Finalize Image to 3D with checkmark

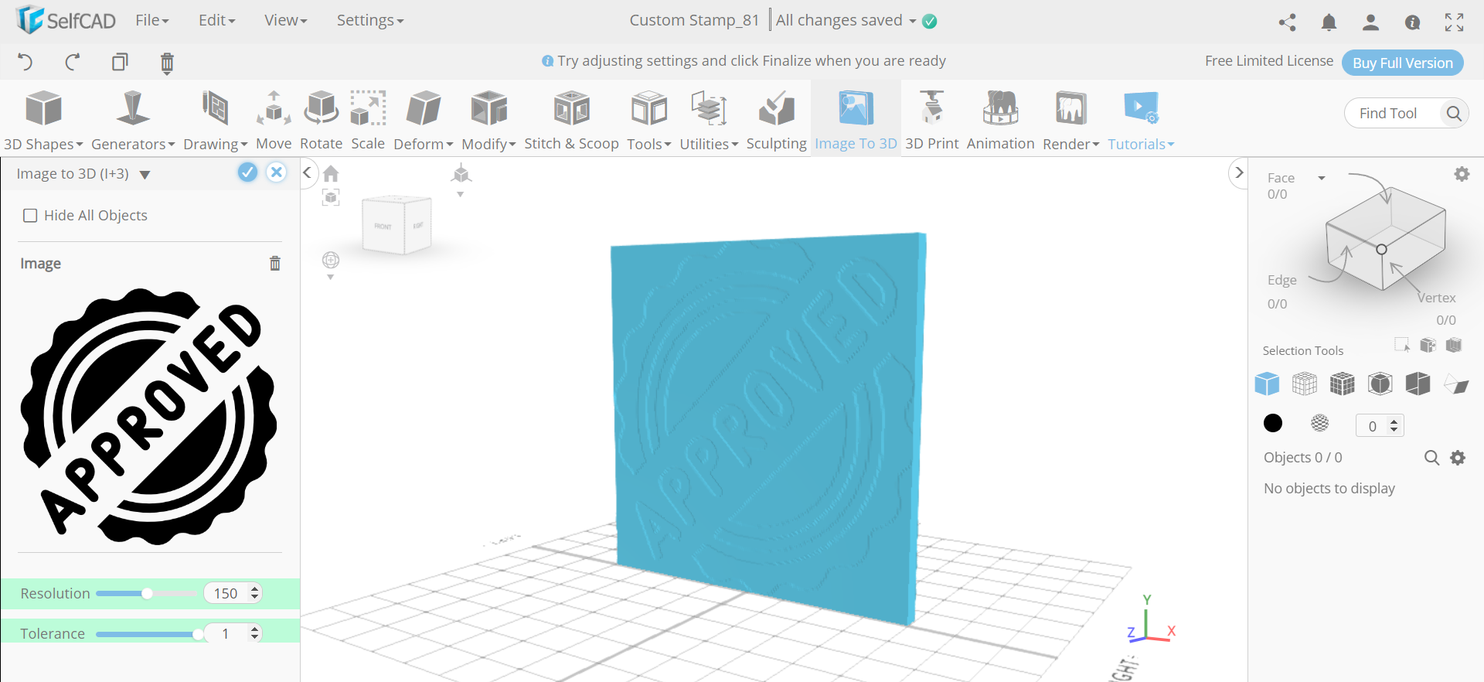247,172
